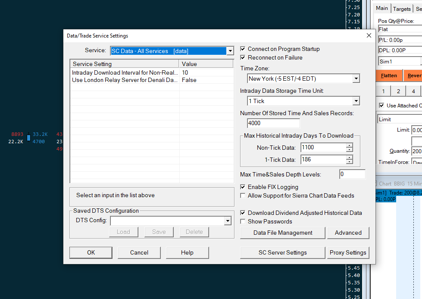Select quantity 2 button in trade window
Image resolution: width=422 pixels, height=299 pixels.
pos(398,91)
